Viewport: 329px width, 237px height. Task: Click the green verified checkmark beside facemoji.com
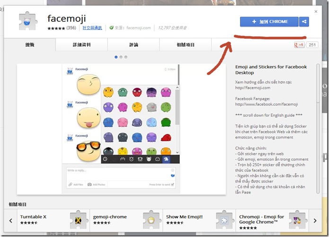[x=112, y=28]
